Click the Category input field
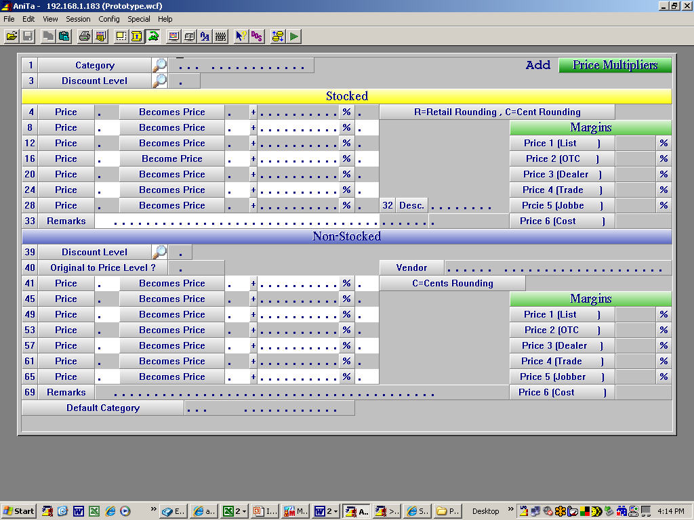Screen dimensions: 694x520 tap(241, 66)
